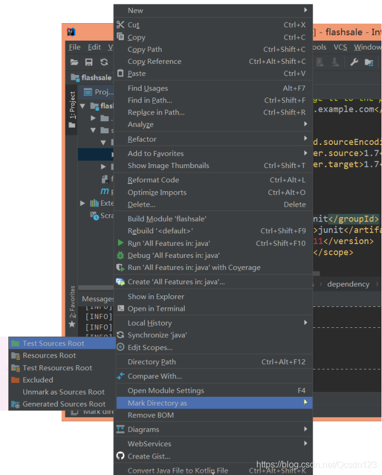Click the Compare With arrows icon
Image resolution: width=382 pixels, height=475 pixels.
pyautogui.click(x=120, y=376)
